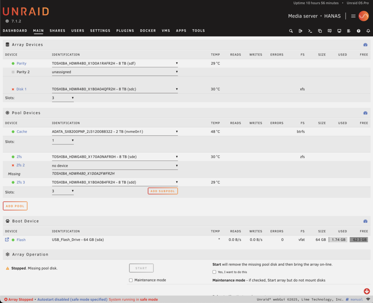
Task: Open the Zfs 3 device dropdown
Action: tap(115, 182)
